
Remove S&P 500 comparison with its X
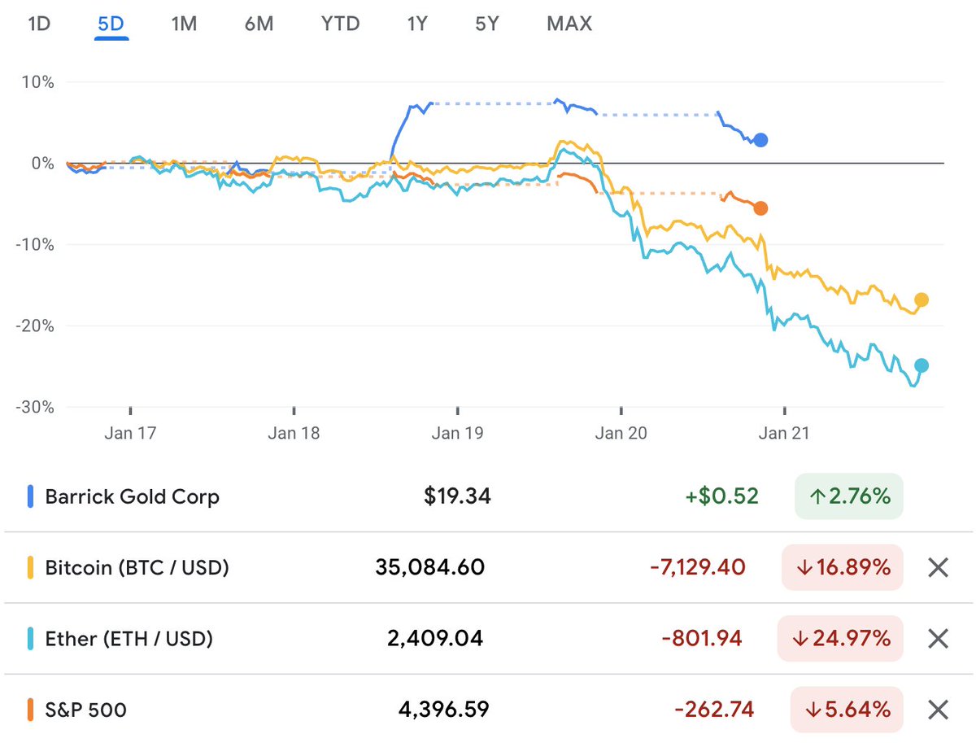938,710
